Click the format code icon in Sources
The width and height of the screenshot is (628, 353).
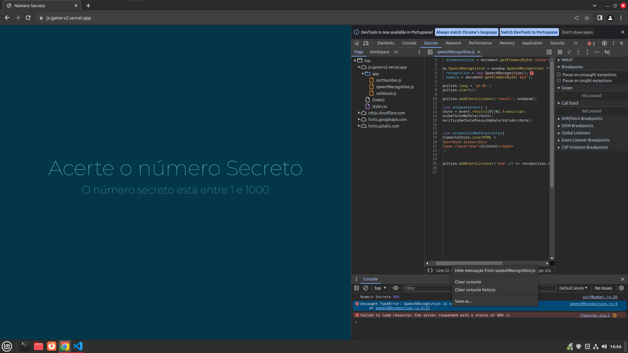[430, 270]
